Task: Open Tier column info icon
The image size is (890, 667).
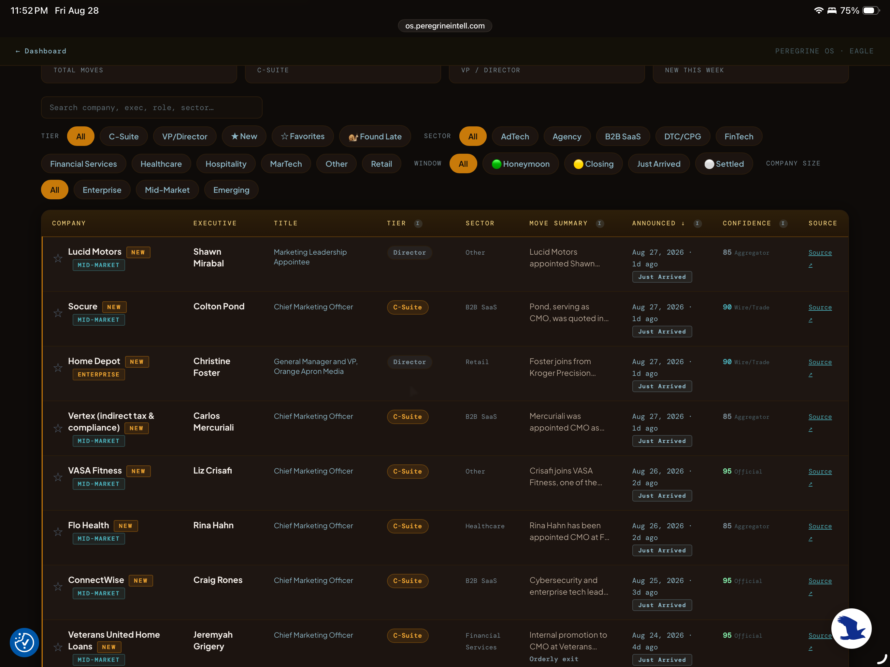Action: [x=418, y=223]
